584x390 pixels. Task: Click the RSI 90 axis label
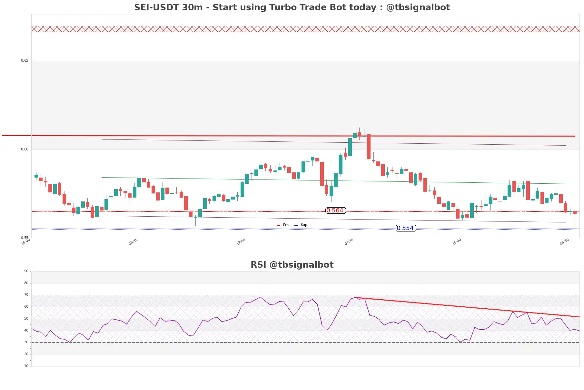[26, 271]
